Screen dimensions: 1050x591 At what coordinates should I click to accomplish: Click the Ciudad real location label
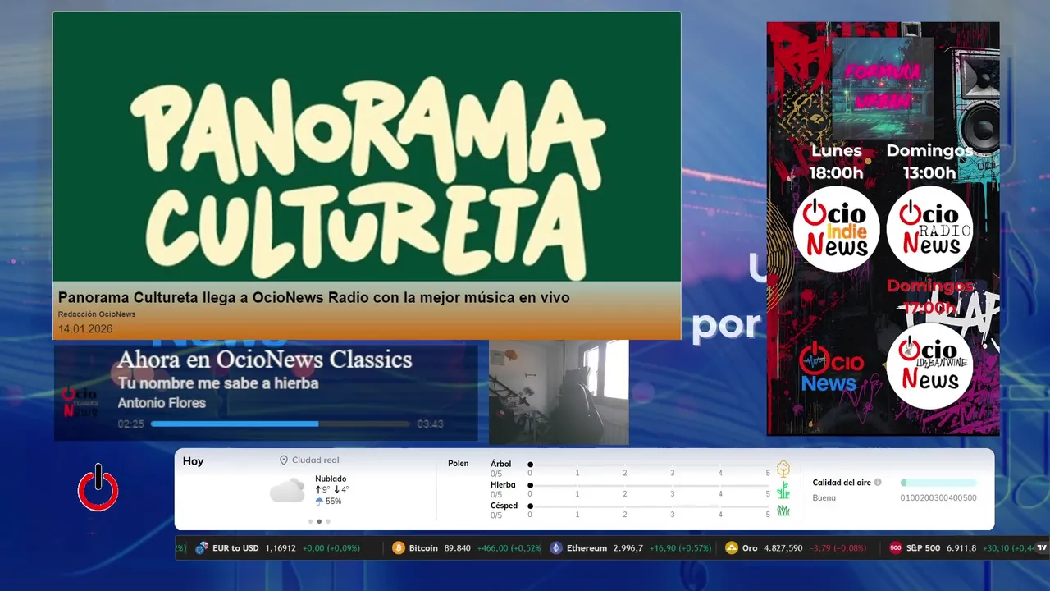point(315,460)
